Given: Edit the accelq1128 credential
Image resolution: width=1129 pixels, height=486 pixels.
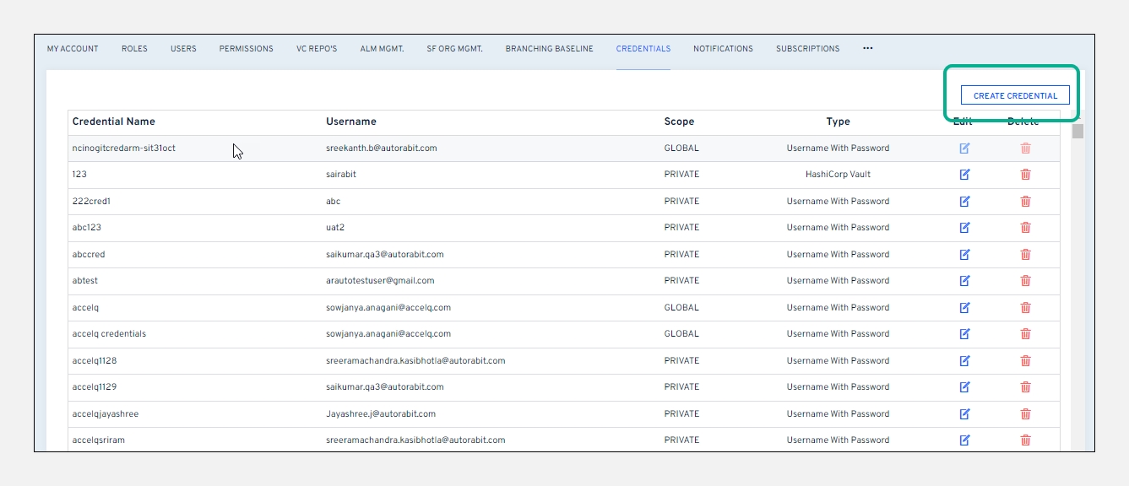Looking at the screenshot, I should (964, 361).
